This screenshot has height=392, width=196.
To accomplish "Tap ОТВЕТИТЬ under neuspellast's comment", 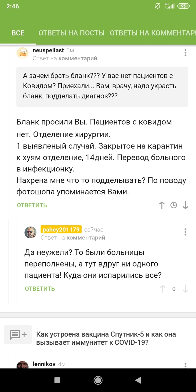I will tap(32, 205).
